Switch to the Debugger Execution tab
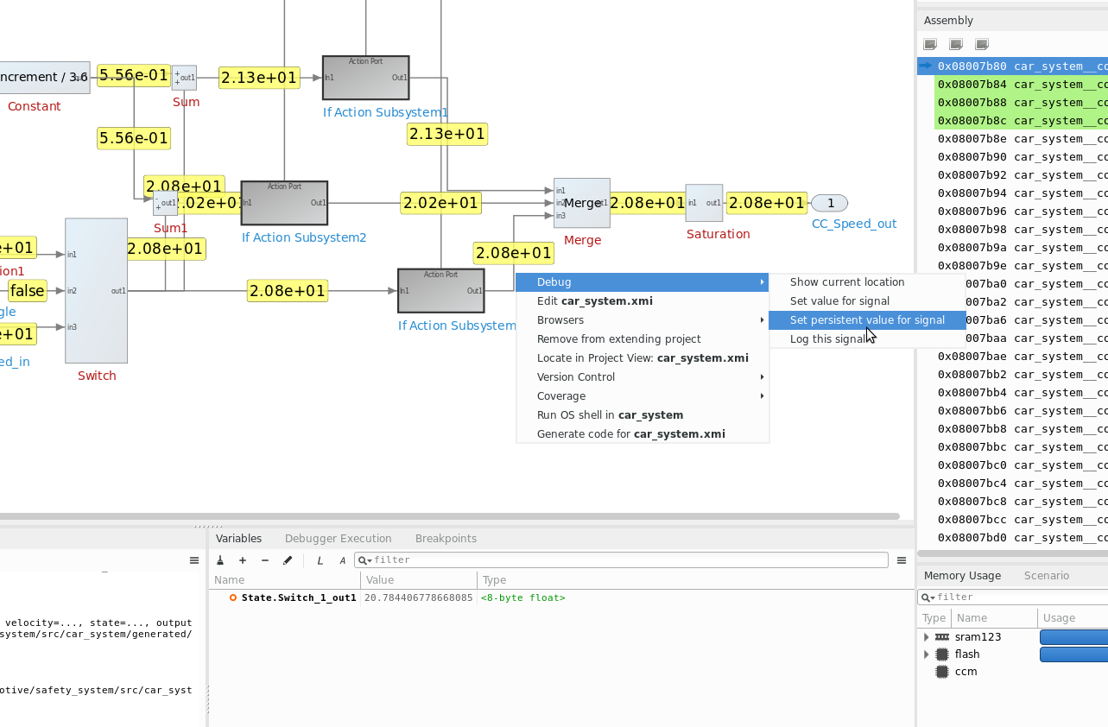The width and height of the screenshot is (1108, 727). pos(338,539)
